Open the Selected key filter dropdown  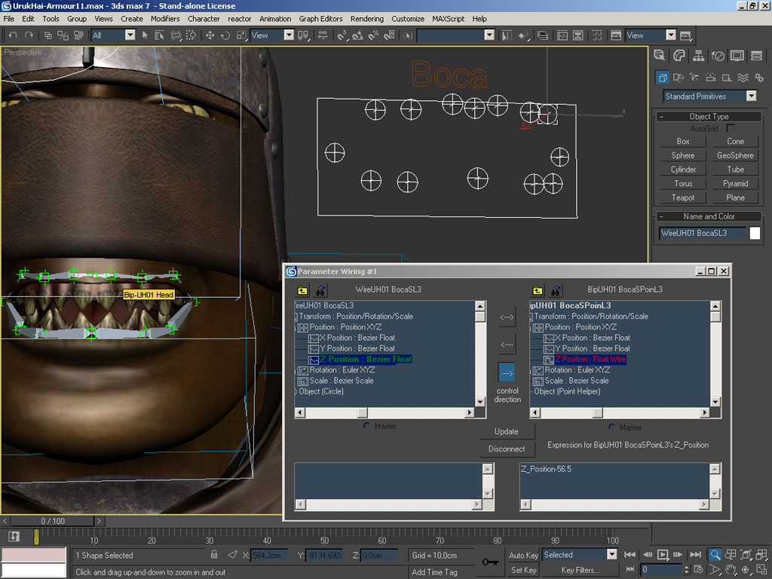[612, 554]
